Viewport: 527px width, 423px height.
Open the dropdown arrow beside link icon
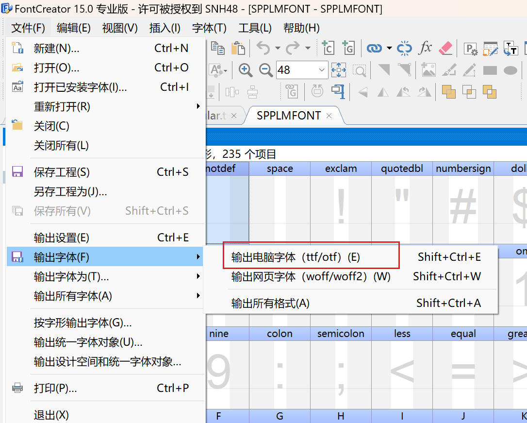click(389, 48)
